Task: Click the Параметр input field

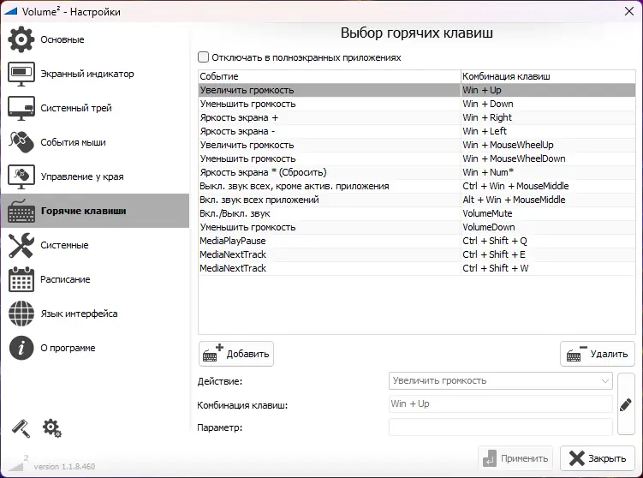Action: tap(501, 427)
